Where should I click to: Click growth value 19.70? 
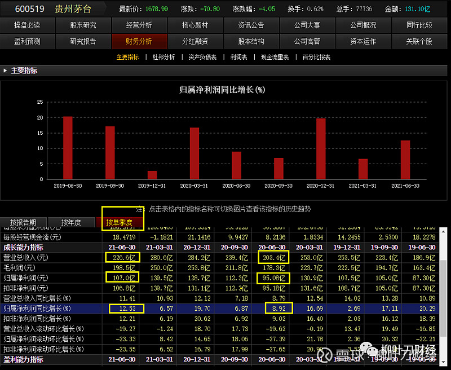click(202, 309)
